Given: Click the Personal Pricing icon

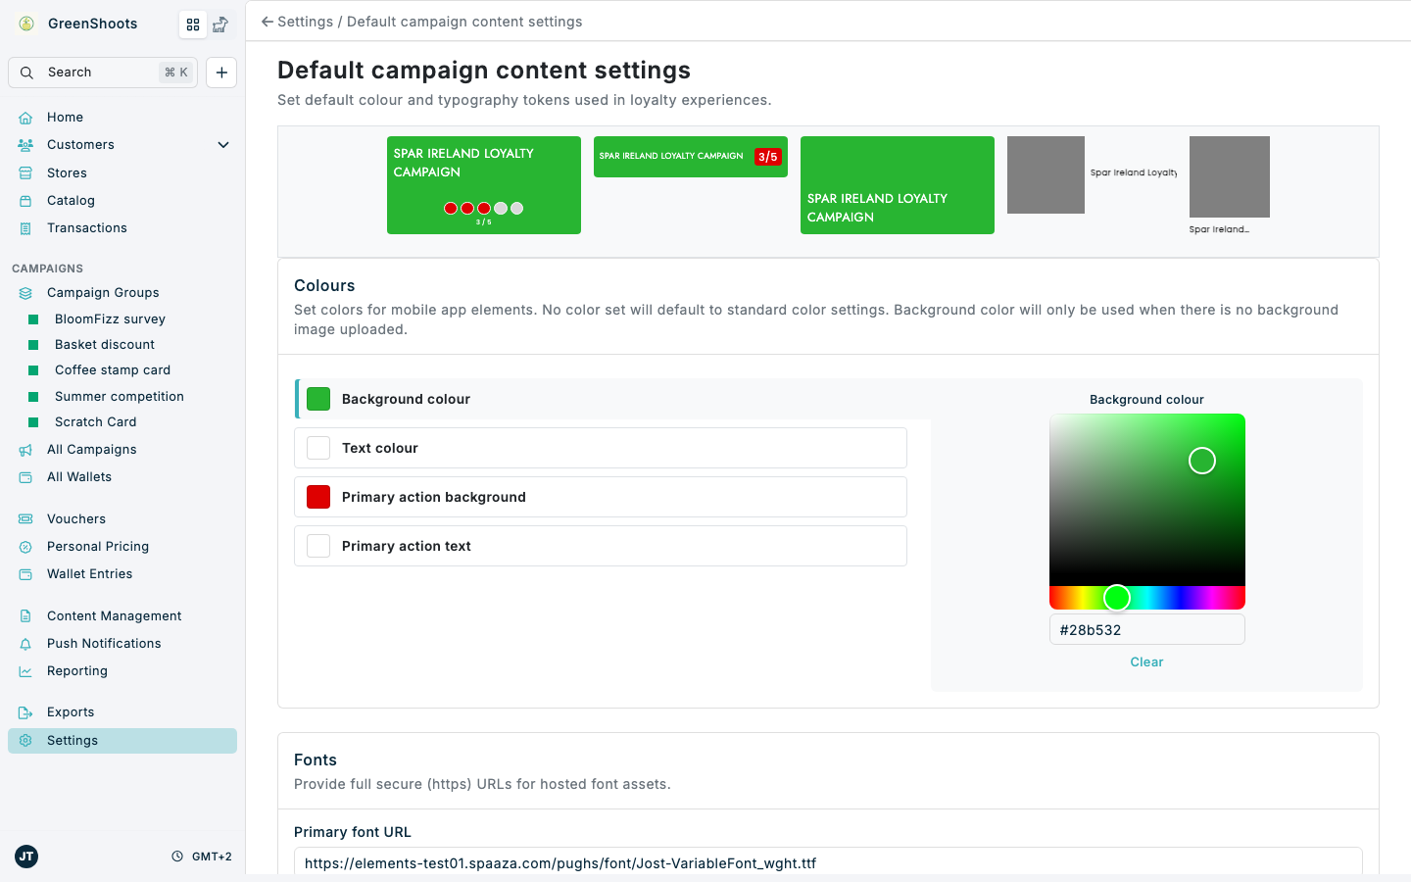Looking at the screenshot, I should coord(25,547).
